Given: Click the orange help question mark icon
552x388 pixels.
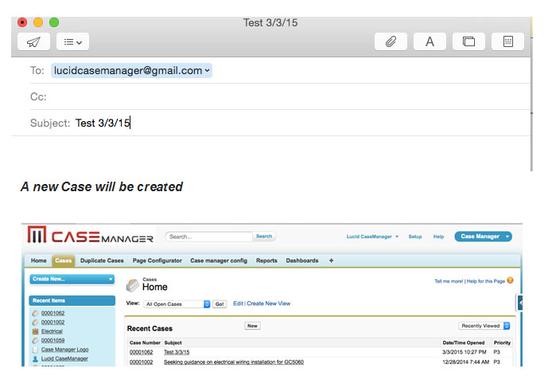Looking at the screenshot, I should point(510,280).
